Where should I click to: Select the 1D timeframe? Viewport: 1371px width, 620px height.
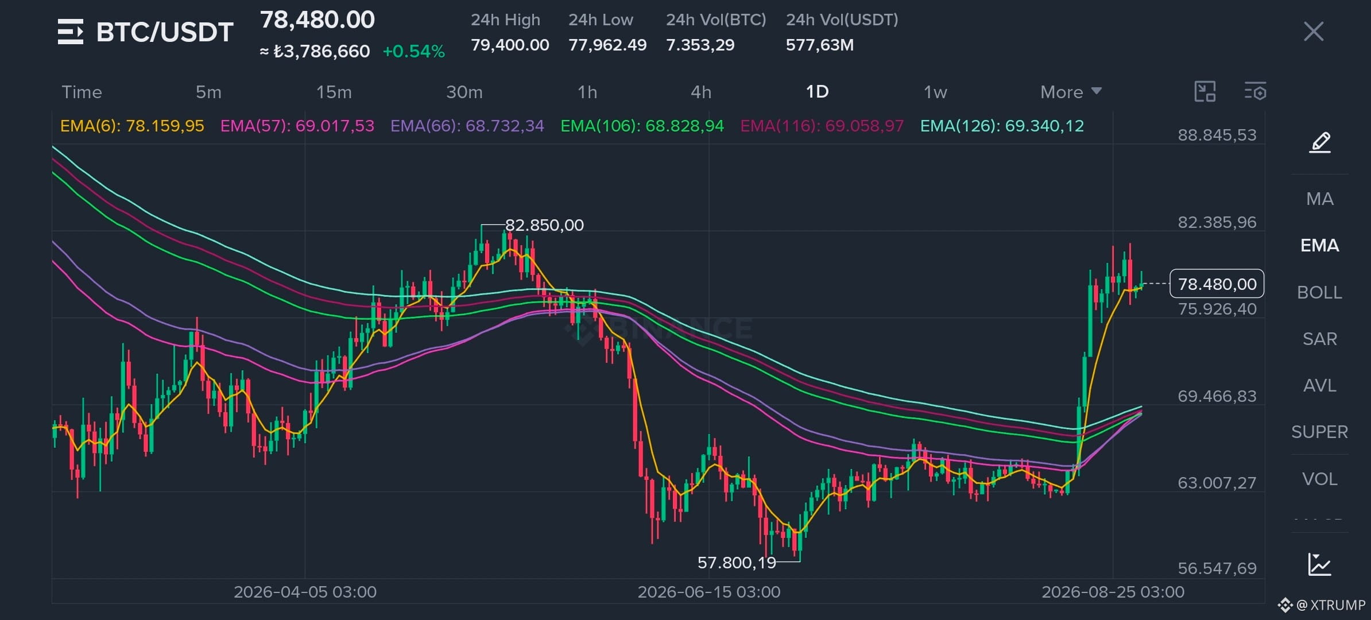coord(818,92)
